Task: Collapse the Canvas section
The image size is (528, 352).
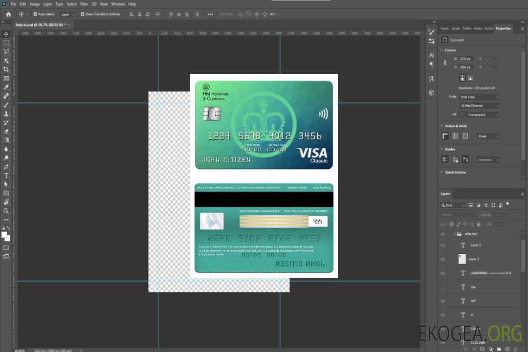Action: pos(442,50)
